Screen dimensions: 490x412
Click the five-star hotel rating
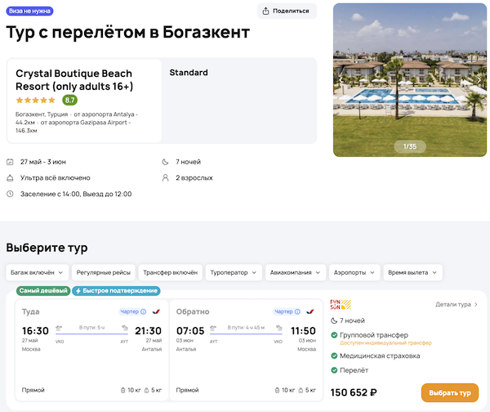pos(36,100)
